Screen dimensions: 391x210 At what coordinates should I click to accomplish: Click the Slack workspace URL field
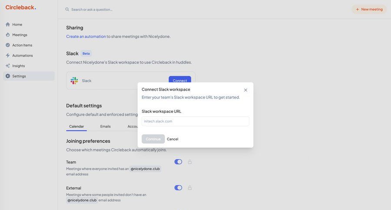click(195, 121)
